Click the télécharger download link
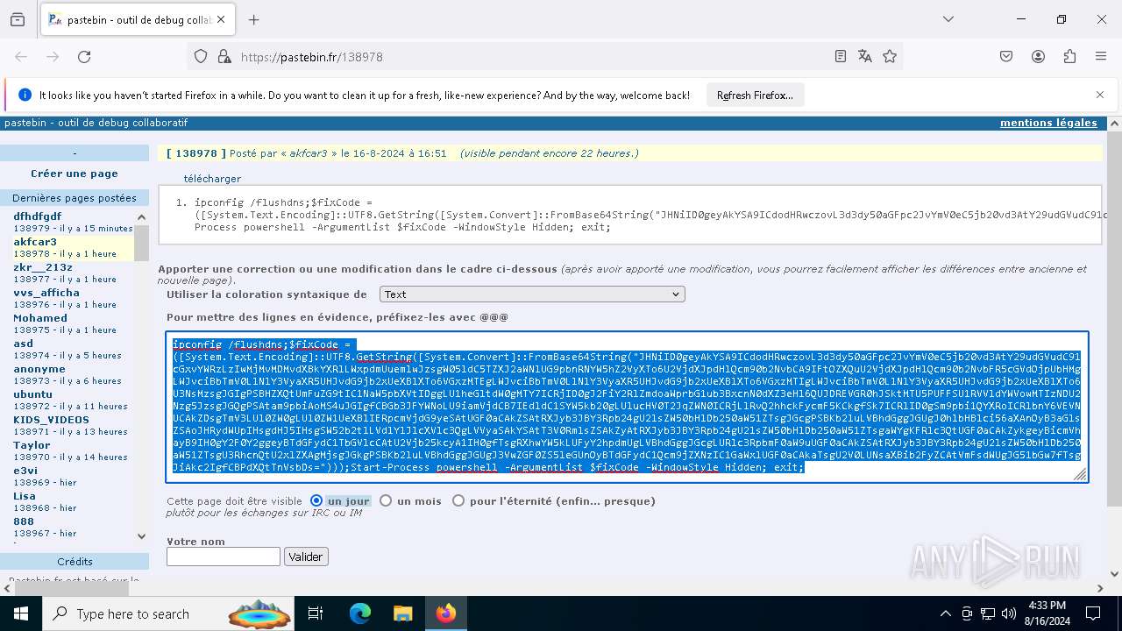Viewport: 1122px width, 631px height. (x=212, y=179)
